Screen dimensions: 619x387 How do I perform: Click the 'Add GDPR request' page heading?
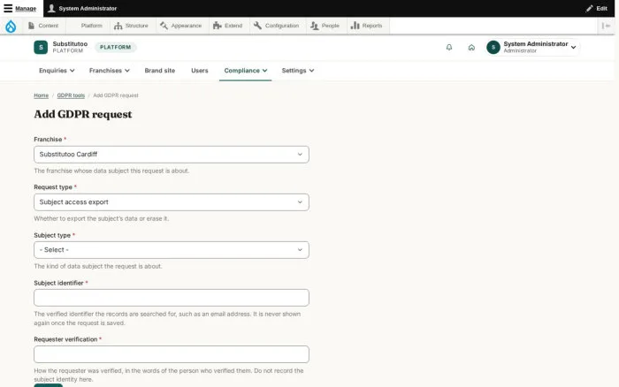(83, 114)
